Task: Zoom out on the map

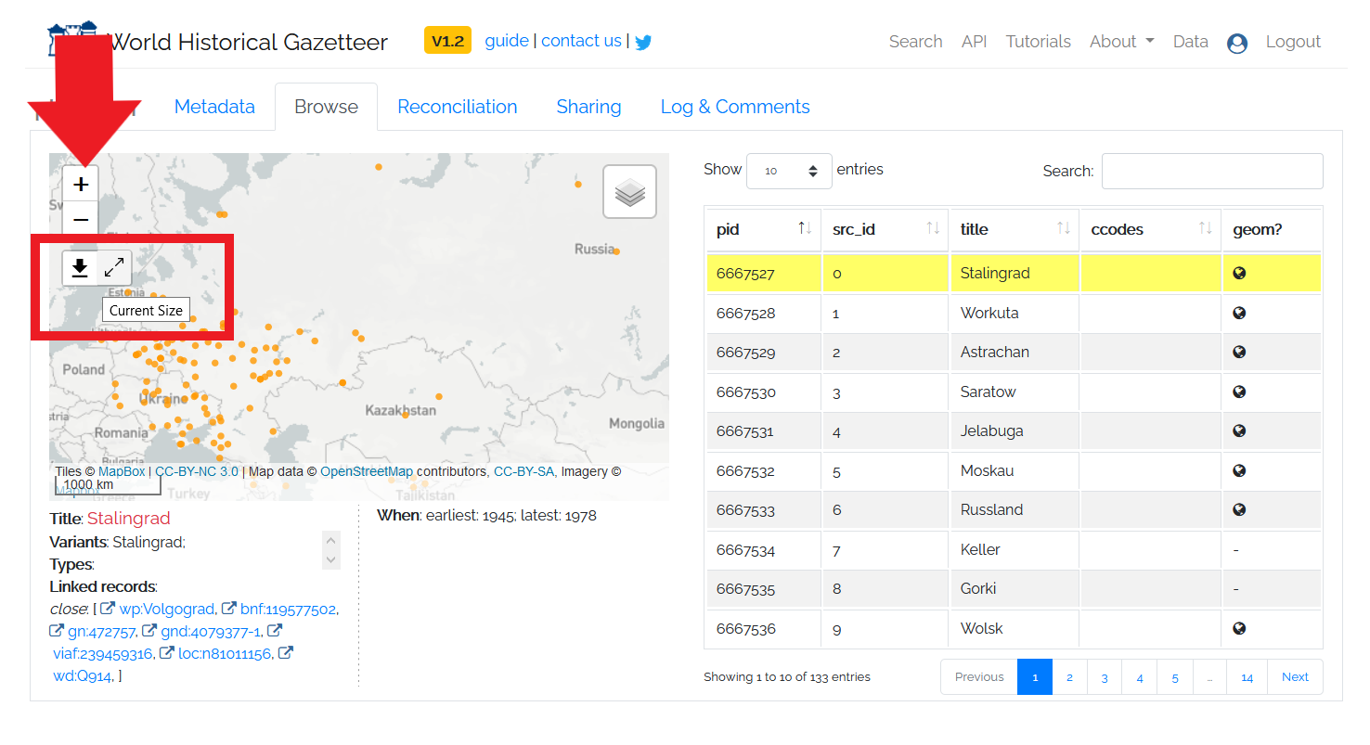Action: click(81, 220)
